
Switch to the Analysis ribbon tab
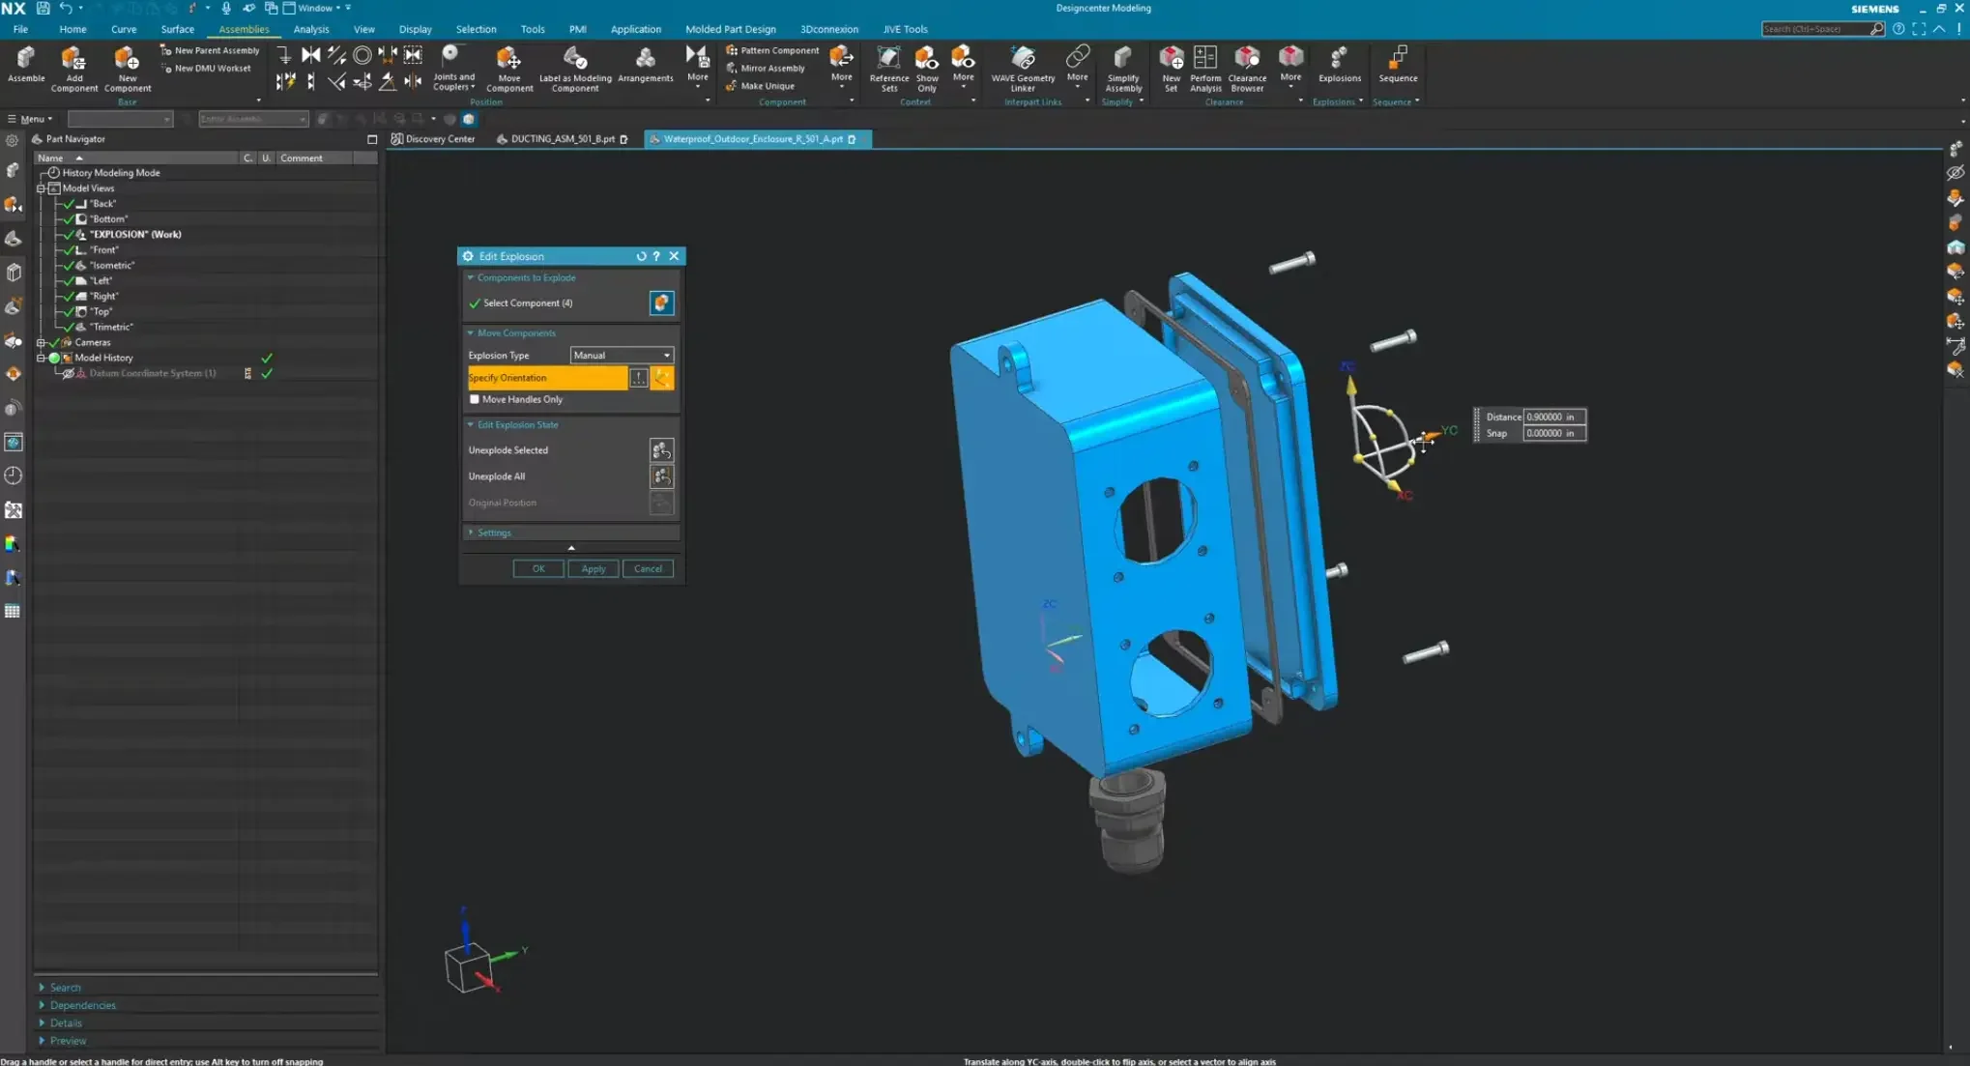pyautogui.click(x=311, y=29)
